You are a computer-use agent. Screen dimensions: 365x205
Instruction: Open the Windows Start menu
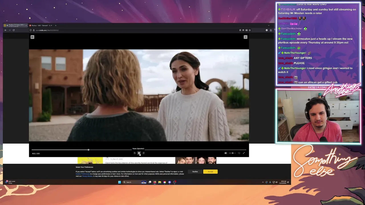pyautogui.click(x=119, y=182)
